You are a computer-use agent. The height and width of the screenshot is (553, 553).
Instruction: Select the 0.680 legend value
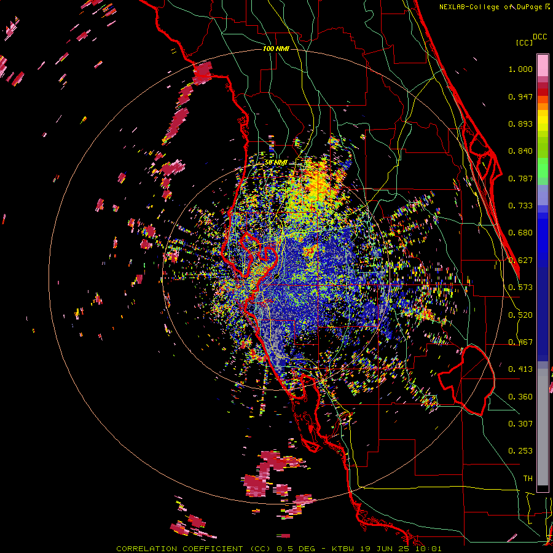(520, 233)
